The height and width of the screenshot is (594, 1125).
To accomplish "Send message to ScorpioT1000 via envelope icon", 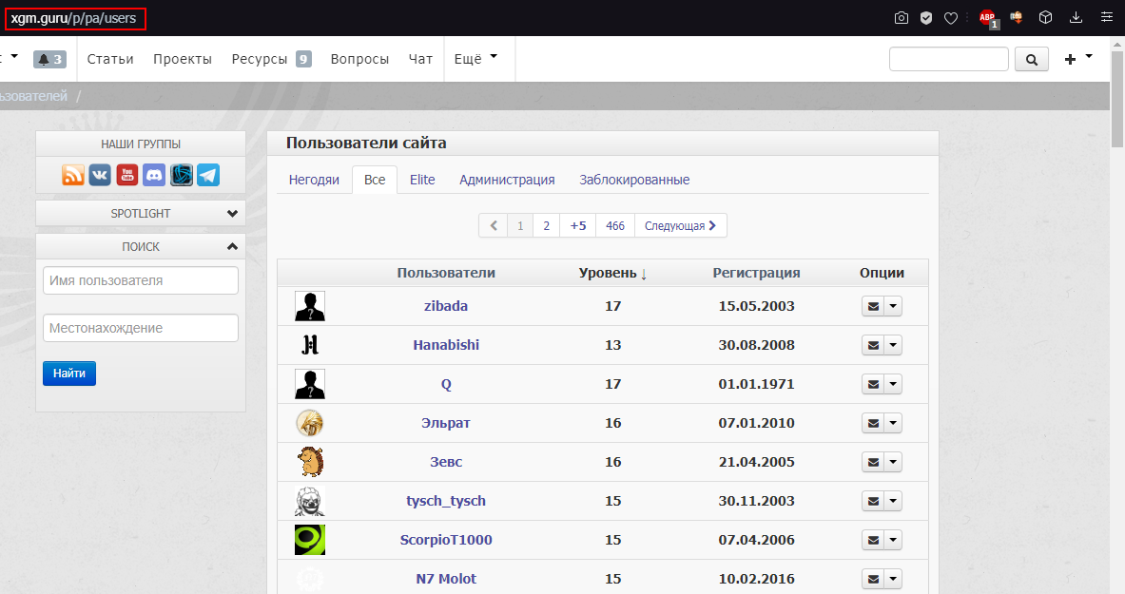I will click(x=873, y=540).
